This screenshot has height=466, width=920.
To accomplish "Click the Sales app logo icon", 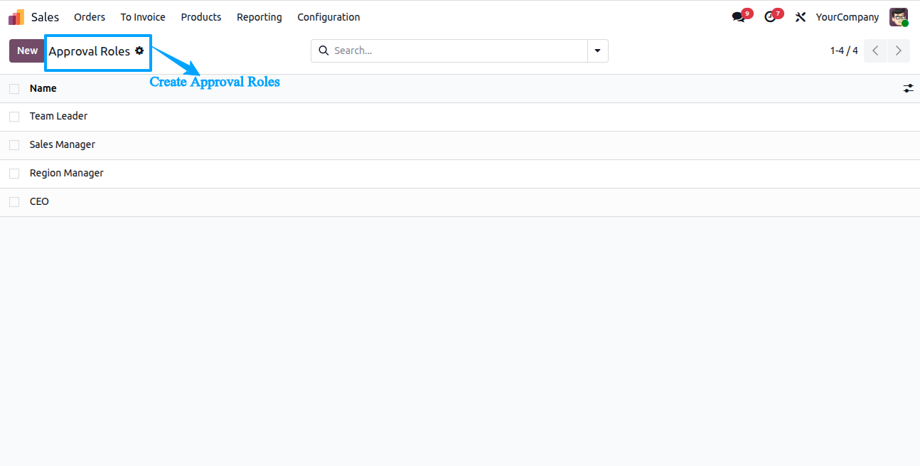I will 16,17.
